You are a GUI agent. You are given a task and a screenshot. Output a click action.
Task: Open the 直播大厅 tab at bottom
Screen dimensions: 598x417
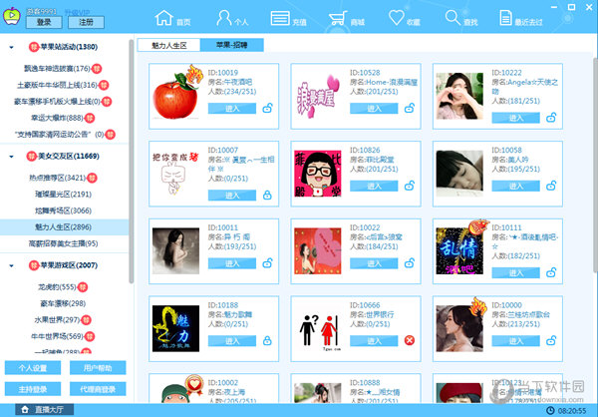pyautogui.click(x=44, y=410)
